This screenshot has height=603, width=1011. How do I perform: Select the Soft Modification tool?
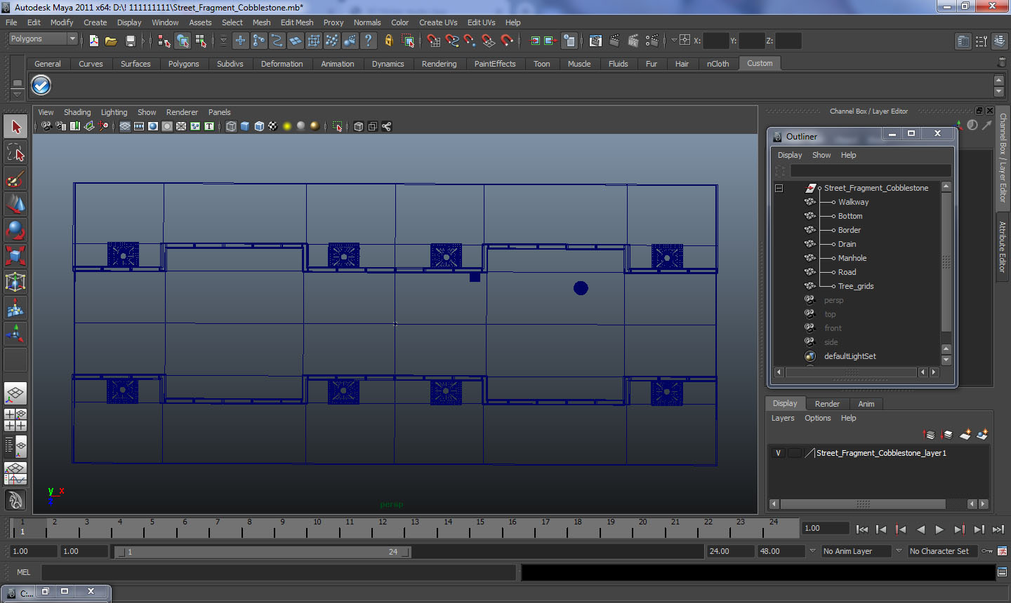pyautogui.click(x=15, y=308)
